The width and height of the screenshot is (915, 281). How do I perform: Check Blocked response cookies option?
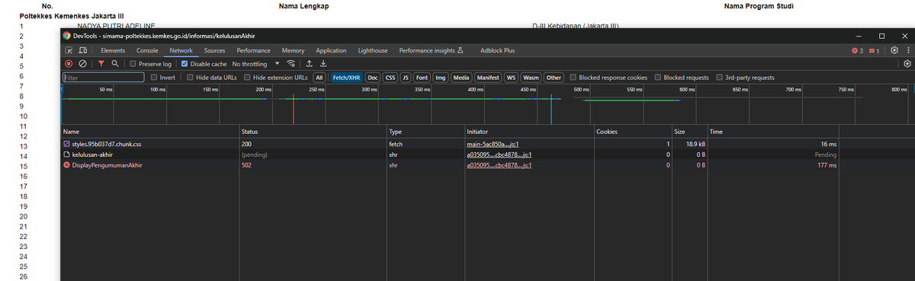574,78
